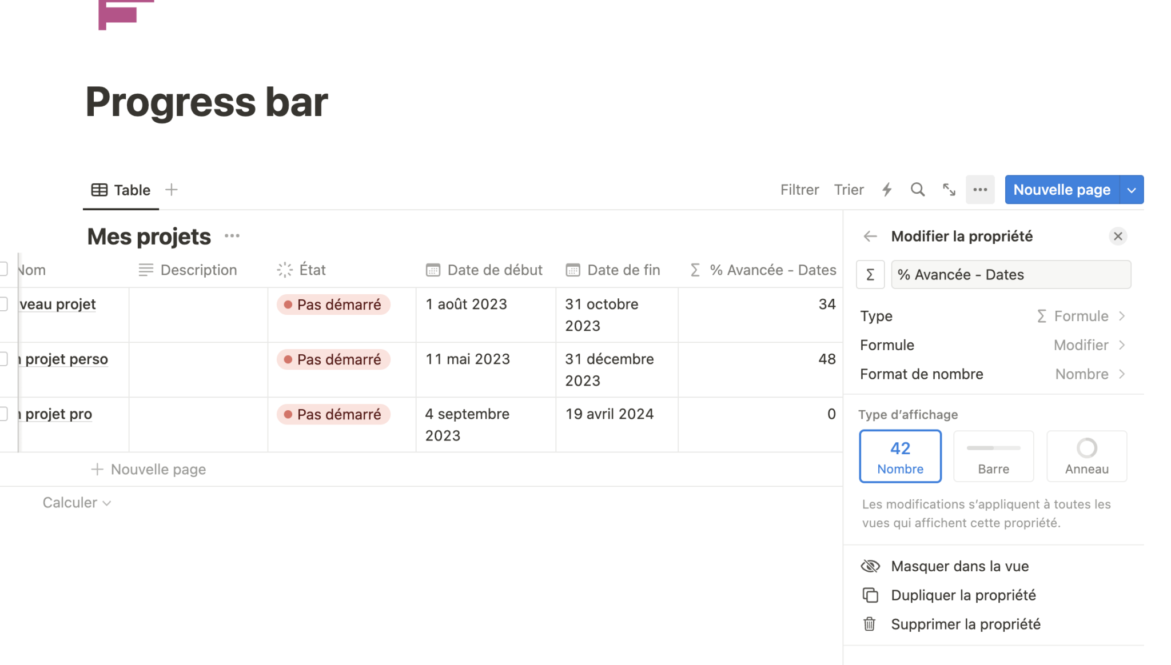
Task: Click the Mes projets database title
Action: click(x=149, y=237)
